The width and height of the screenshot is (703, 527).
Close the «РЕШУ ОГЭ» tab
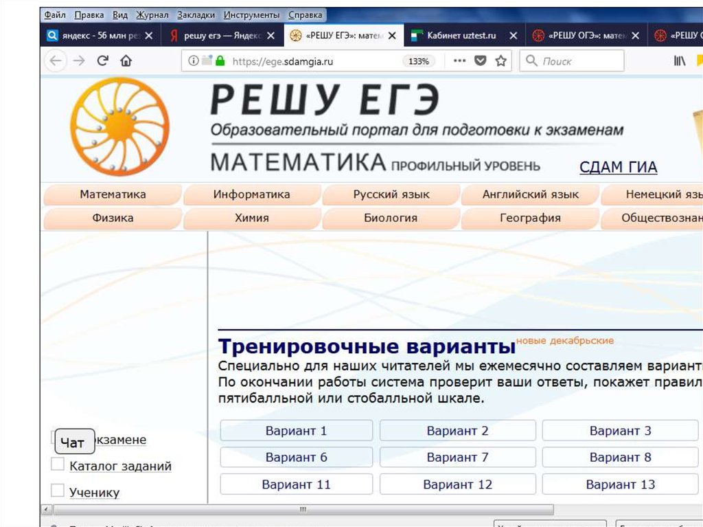tap(635, 36)
